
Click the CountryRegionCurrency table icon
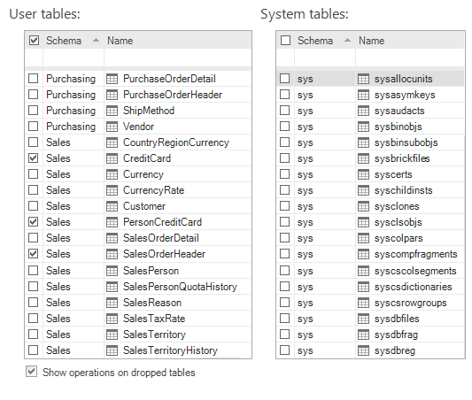pyautogui.click(x=112, y=142)
